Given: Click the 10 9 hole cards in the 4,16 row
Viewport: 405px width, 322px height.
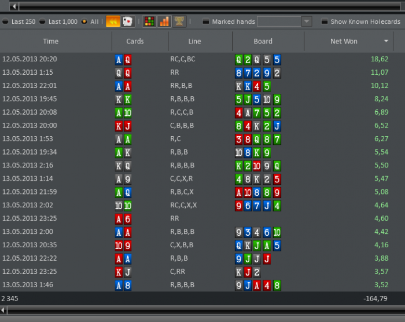Looking at the screenshot, I should (x=123, y=246).
